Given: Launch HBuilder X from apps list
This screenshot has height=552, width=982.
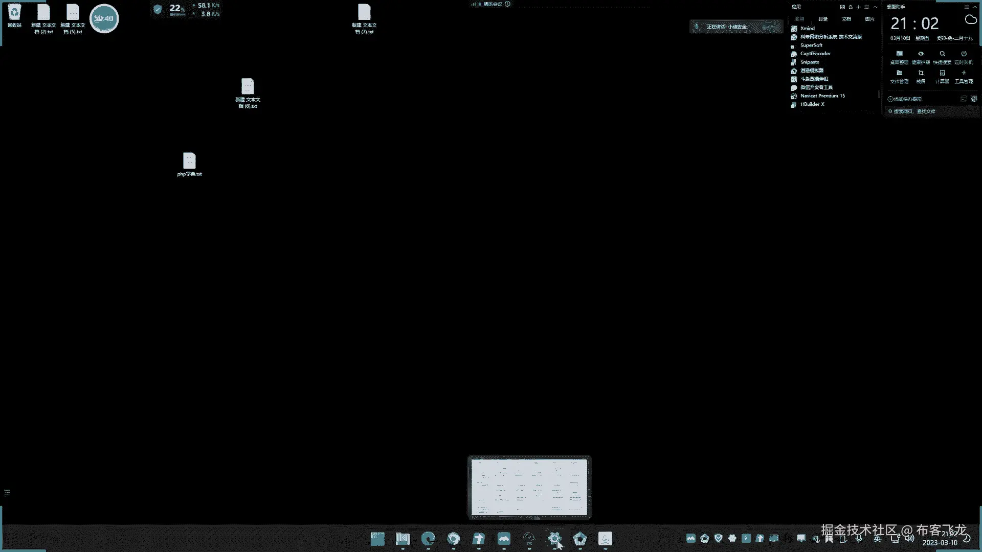Looking at the screenshot, I should [x=812, y=104].
